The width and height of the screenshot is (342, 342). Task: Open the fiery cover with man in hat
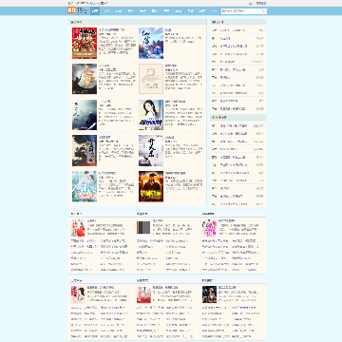(151, 186)
